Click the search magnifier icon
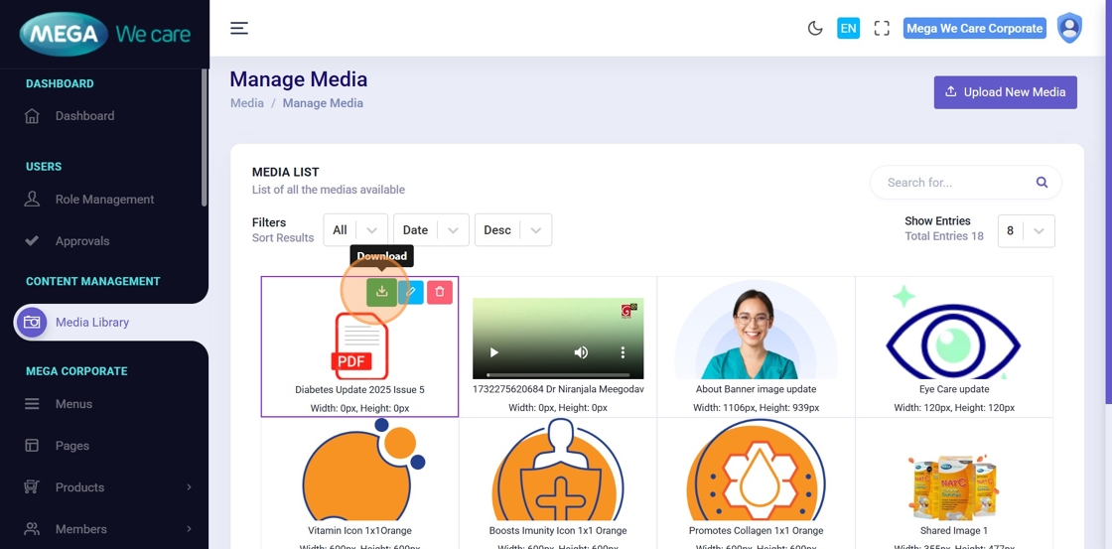The image size is (1112, 549). click(x=1042, y=183)
